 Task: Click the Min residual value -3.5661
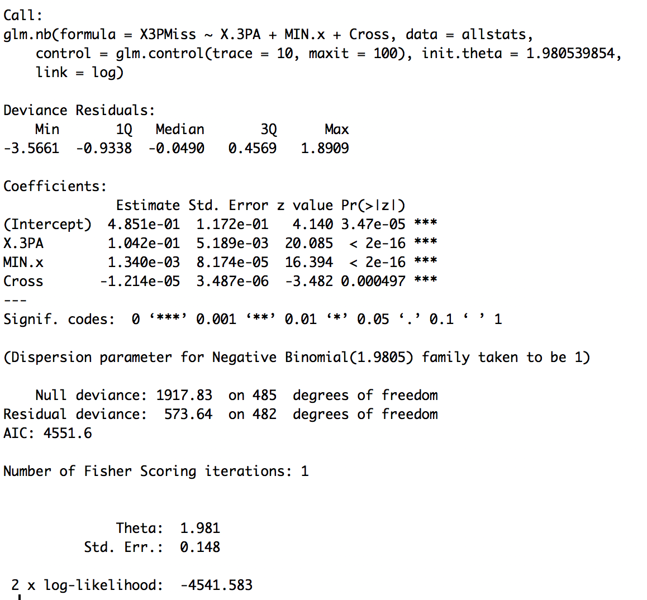coord(31,148)
